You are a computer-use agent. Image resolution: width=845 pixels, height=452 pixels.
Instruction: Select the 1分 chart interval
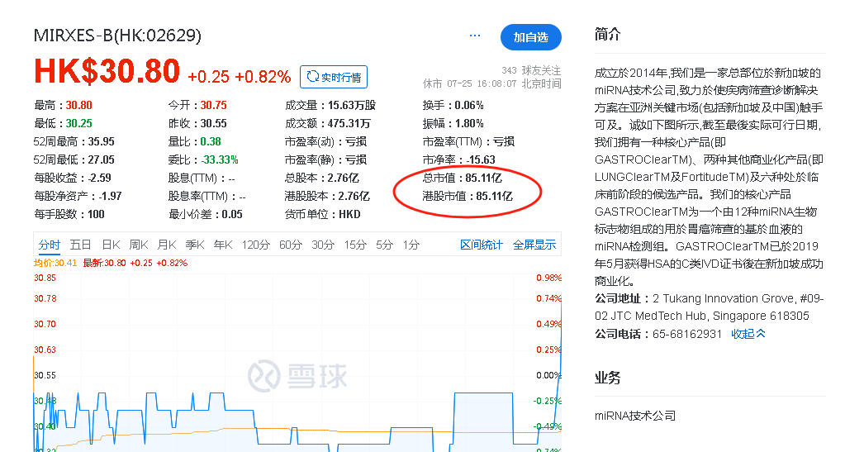[x=411, y=245]
